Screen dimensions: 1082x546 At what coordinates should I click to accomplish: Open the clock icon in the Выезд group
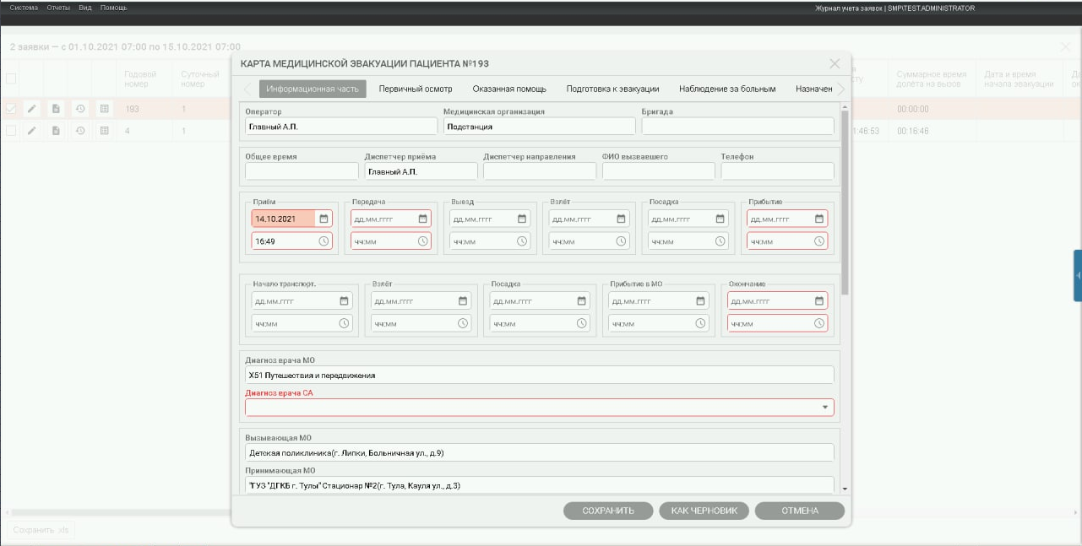pyautogui.click(x=522, y=241)
